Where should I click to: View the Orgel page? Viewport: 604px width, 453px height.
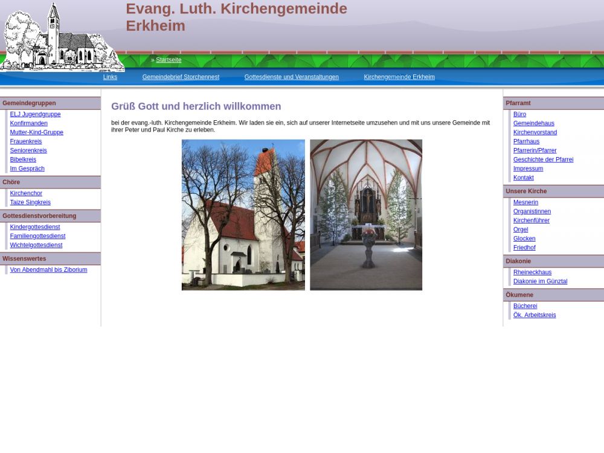[520, 230]
